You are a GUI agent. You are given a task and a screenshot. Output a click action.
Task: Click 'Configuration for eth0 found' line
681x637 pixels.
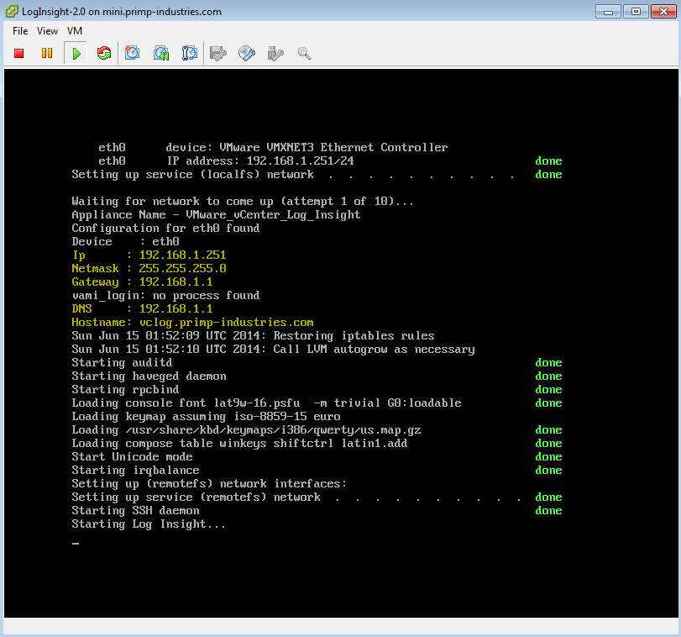pos(165,228)
